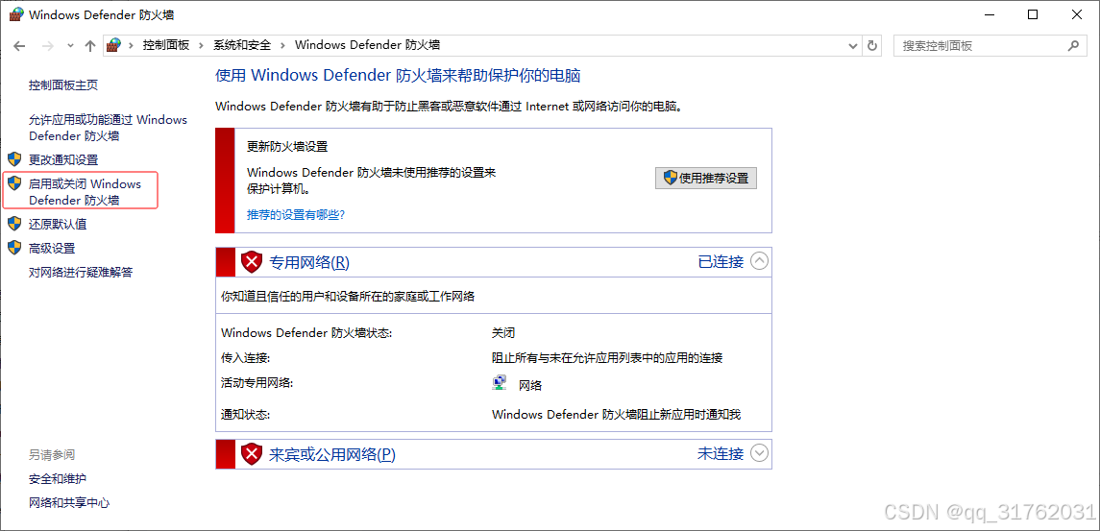Image resolution: width=1100 pixels, height=531 pixels.
Task: Click the firewall icon in address bar
Action: pyautogui.click(x=113, y=45)
